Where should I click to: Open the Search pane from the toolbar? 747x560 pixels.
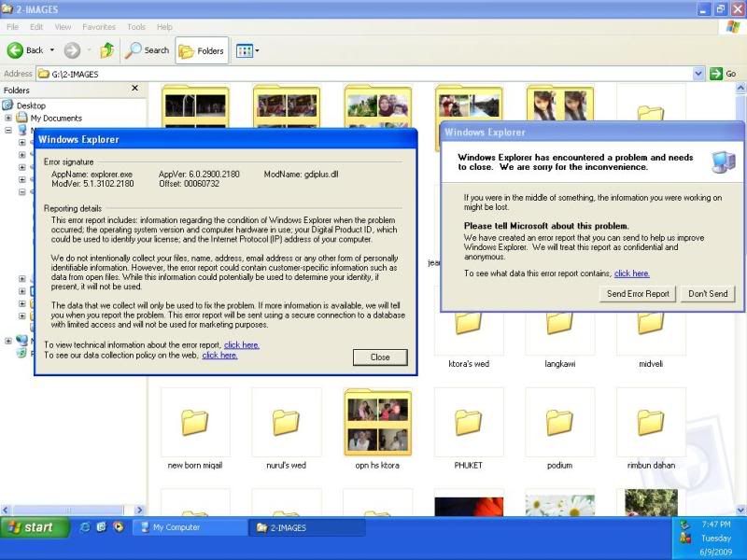coord(148,50)
